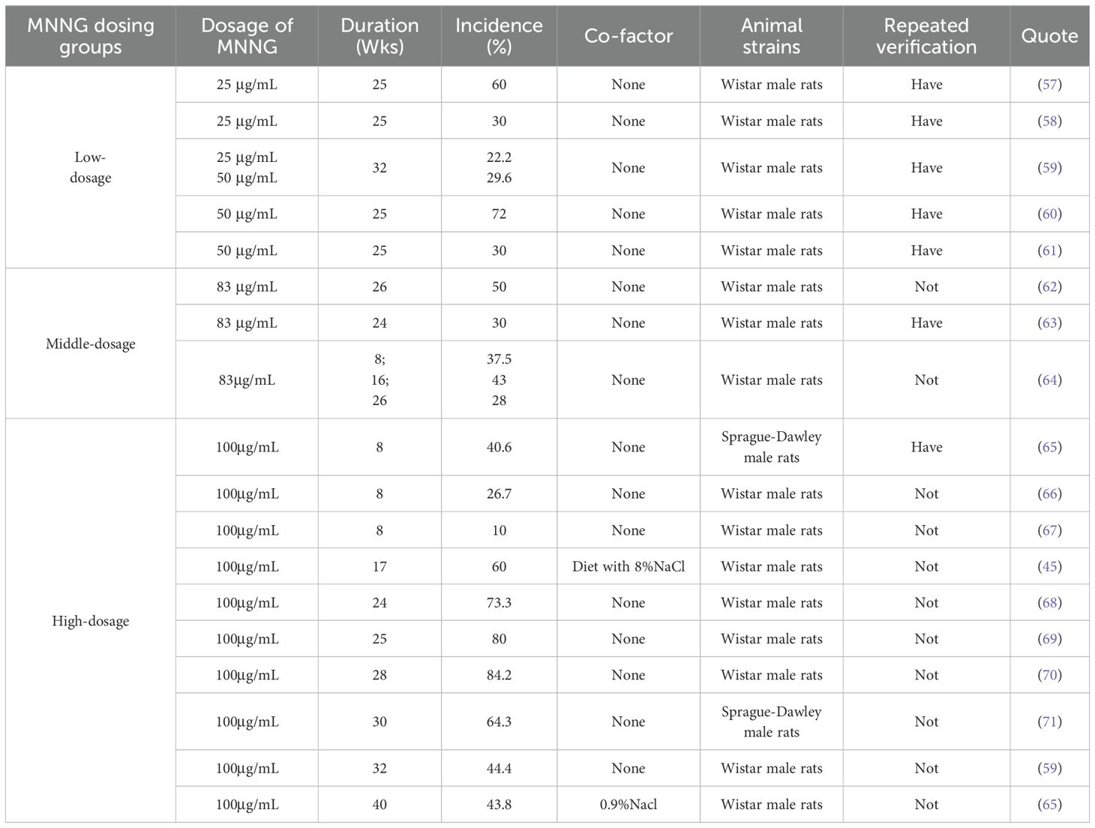Select the 'High-dosage' group cell

click(91, 621)
